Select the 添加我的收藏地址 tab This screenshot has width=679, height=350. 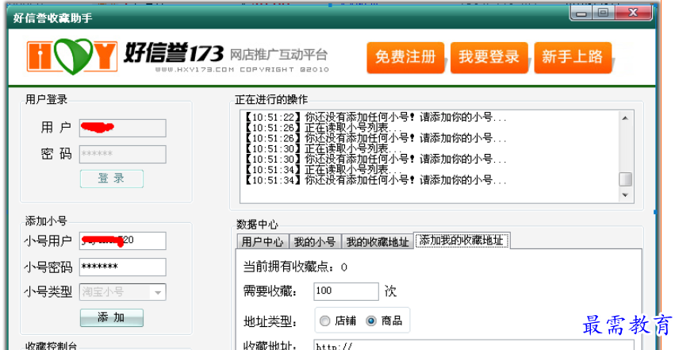pos(462,240)
